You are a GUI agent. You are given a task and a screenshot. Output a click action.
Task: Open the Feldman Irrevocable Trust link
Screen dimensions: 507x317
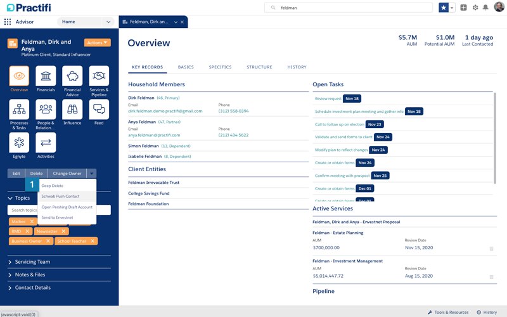pos(153,183)
